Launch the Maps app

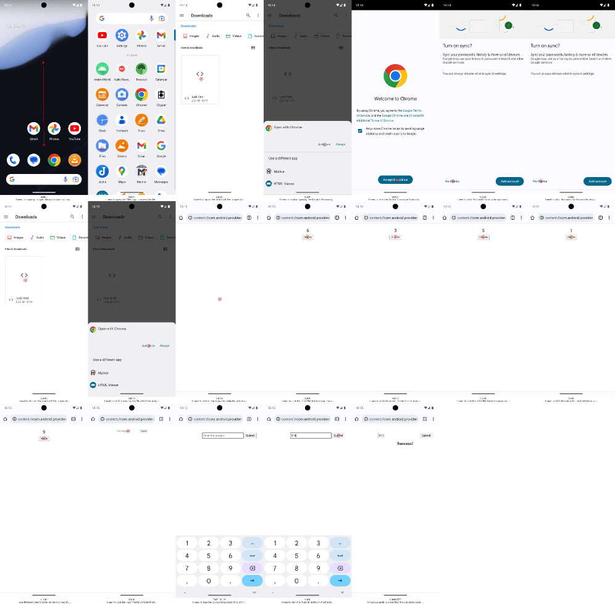pyautogui.click(x=122, y=171)
